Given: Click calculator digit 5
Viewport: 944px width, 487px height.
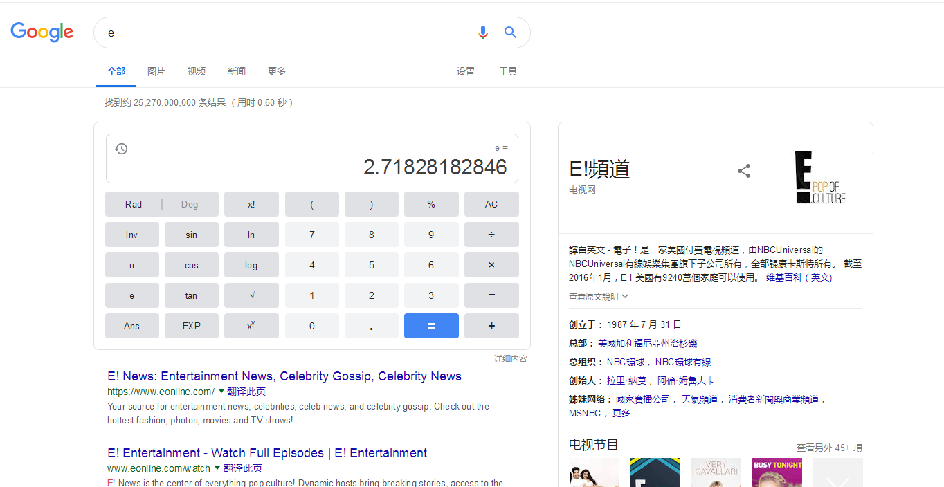Looking at the screenshot, I should coord(372,265).
